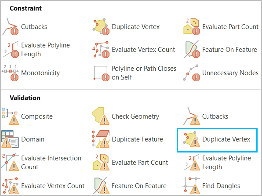Choose Feature On Feature validation rule
Screen dimensions: 262x196
(x=130, y=186)
